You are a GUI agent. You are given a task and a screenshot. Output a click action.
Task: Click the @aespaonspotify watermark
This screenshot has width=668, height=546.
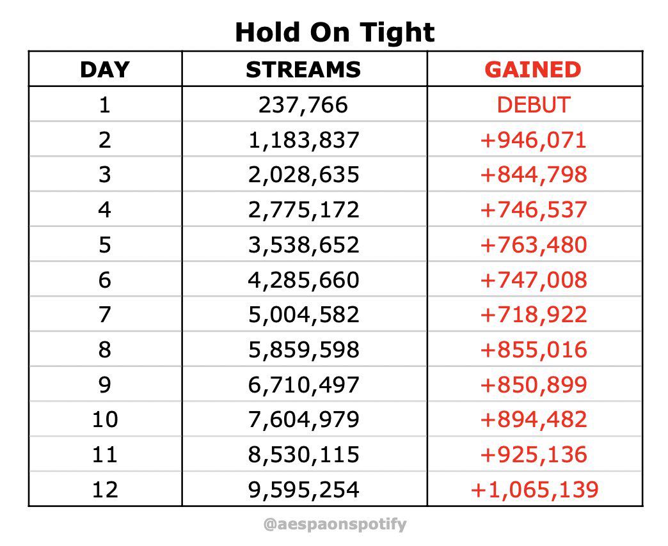coord(335,524)
